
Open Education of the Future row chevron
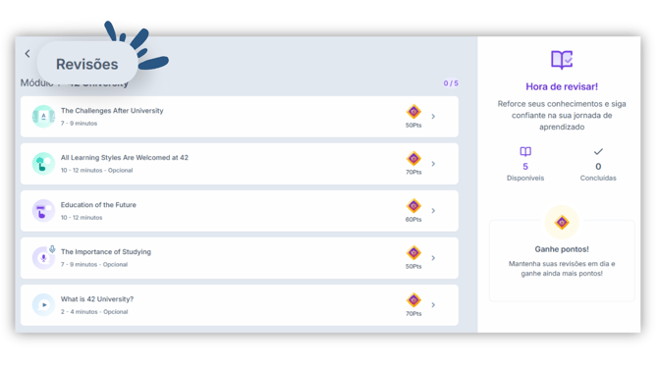433,210
